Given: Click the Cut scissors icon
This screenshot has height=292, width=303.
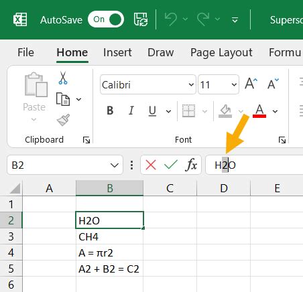Looking at the screenshot, I should (63, 78).
